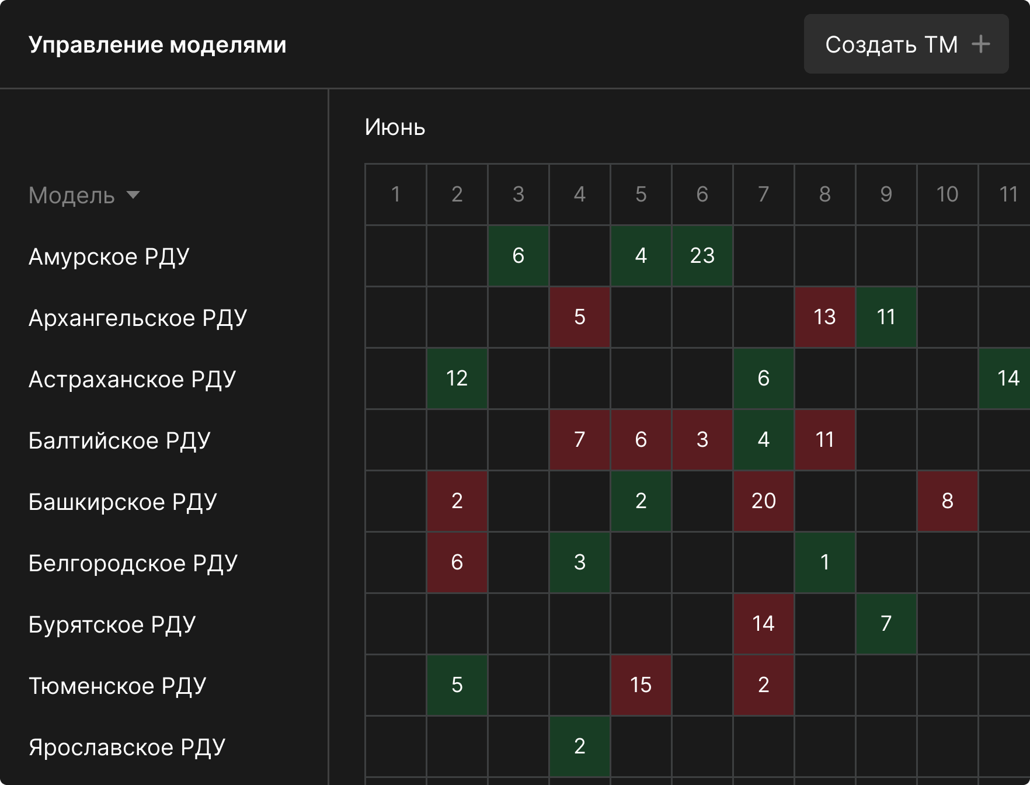Image resolution: width=1030 pixels, height=785 pixels.
Task: Open red cell 14 in Бурятское РДУ row
Action: click(x=764, y=624)
